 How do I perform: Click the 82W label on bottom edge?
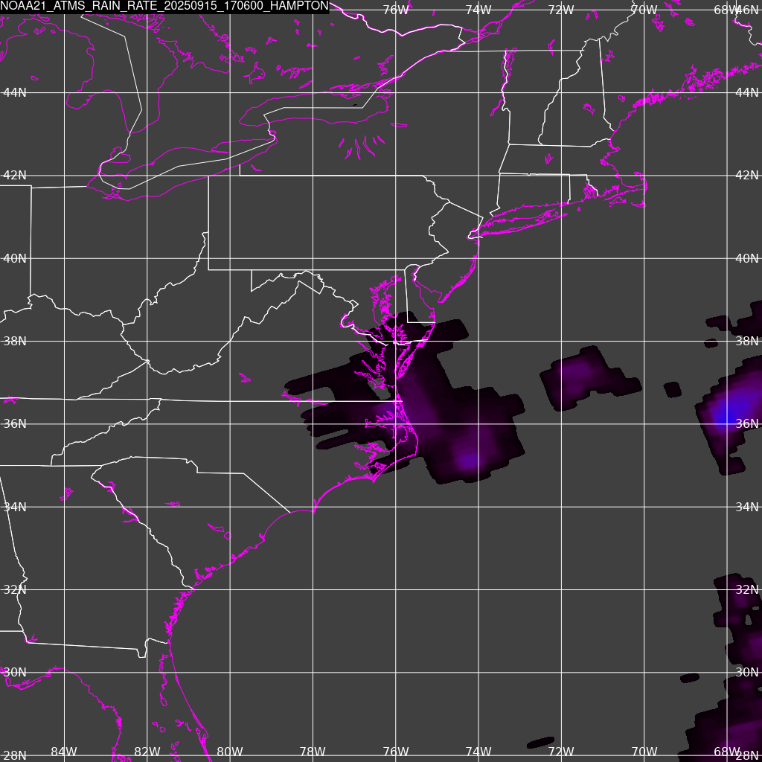[x=147, y=752]
